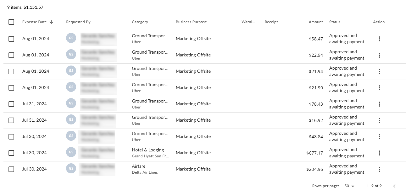
Task: Click the Expense Date sort arrow
Action: pos(51,22)
